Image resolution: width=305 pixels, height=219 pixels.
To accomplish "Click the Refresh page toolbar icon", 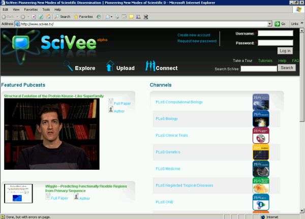I will (41, 17).
